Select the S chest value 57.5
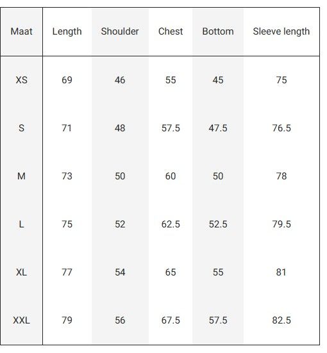Image resolution: width=327 pixels, height=353 pixels. tap(171, 128)
